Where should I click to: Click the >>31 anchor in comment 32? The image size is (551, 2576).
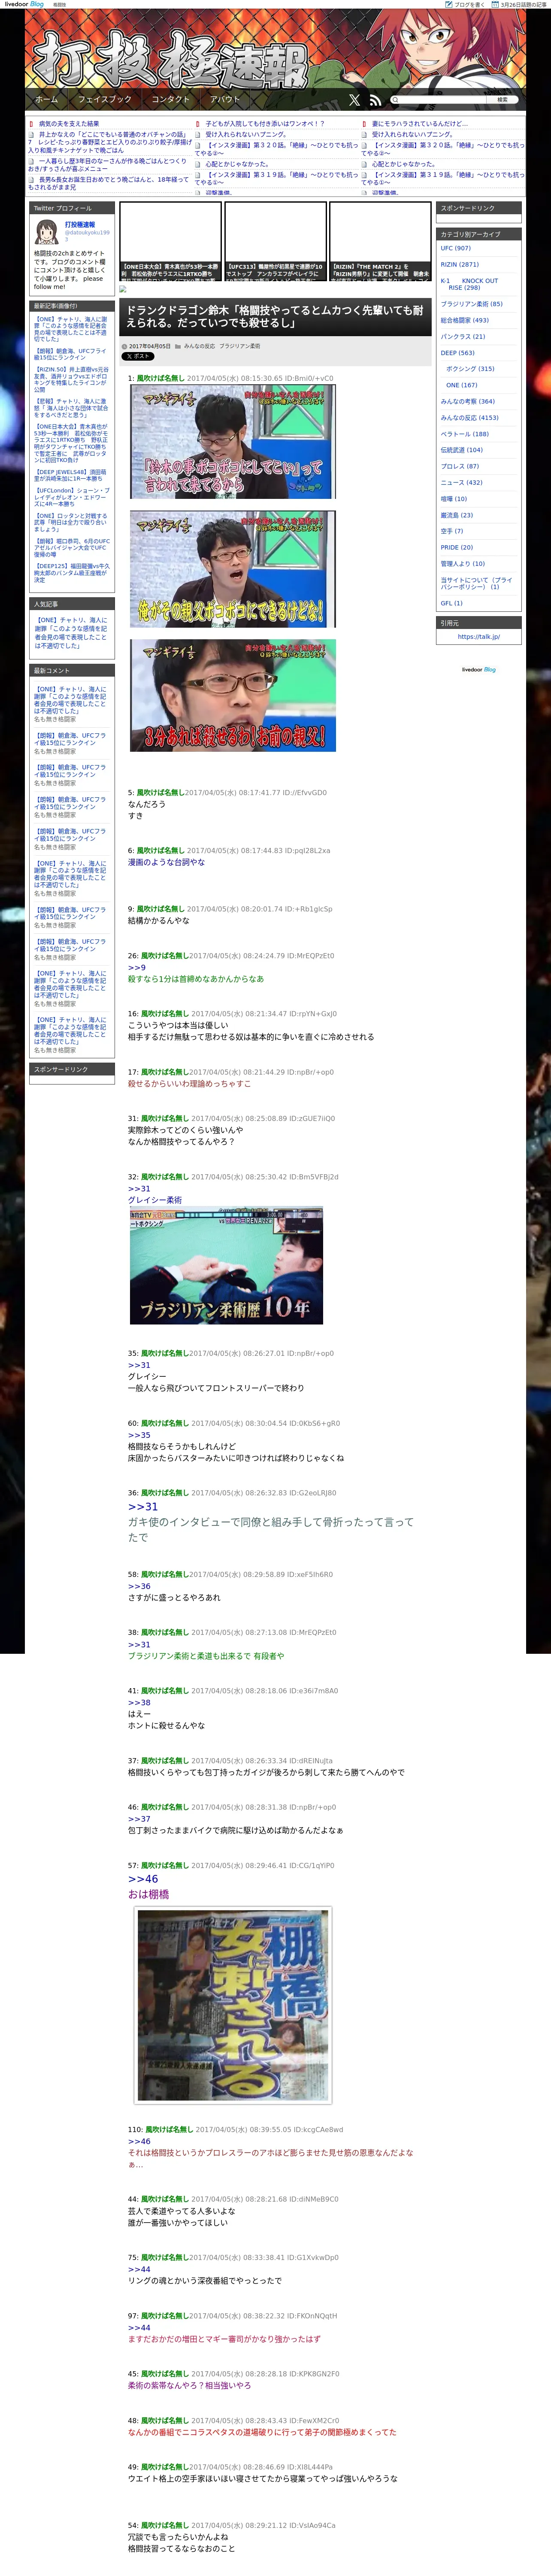coord(138,1189)
